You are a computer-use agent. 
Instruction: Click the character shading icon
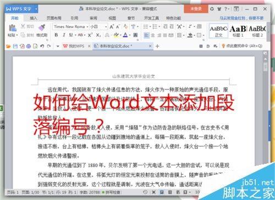point(135,35)
